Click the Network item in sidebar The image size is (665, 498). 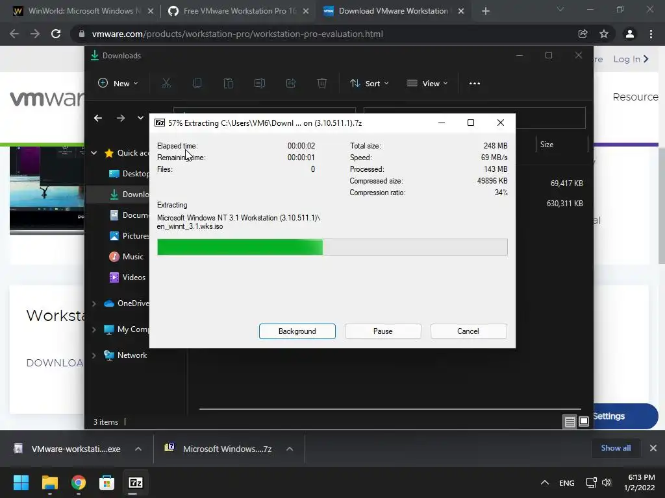pos(125,355)
